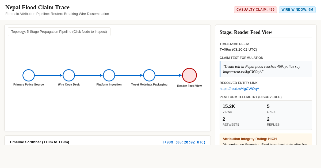Open the https://reut.rs/4gCWOqA resolved entity link
The width and height of the screenshot is (321, 168).
coord(239,89)
